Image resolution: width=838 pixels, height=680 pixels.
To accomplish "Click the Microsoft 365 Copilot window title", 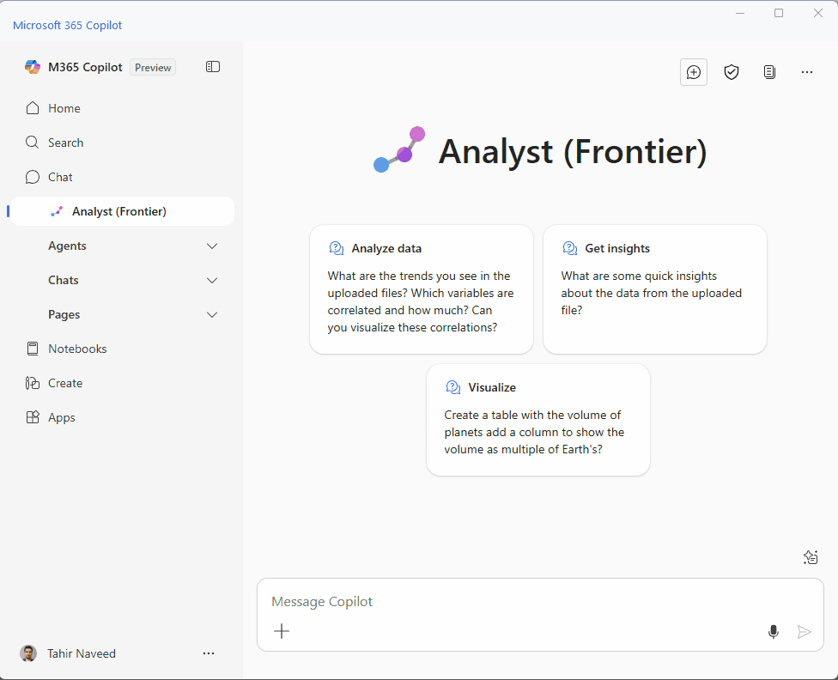I will 67,25.
